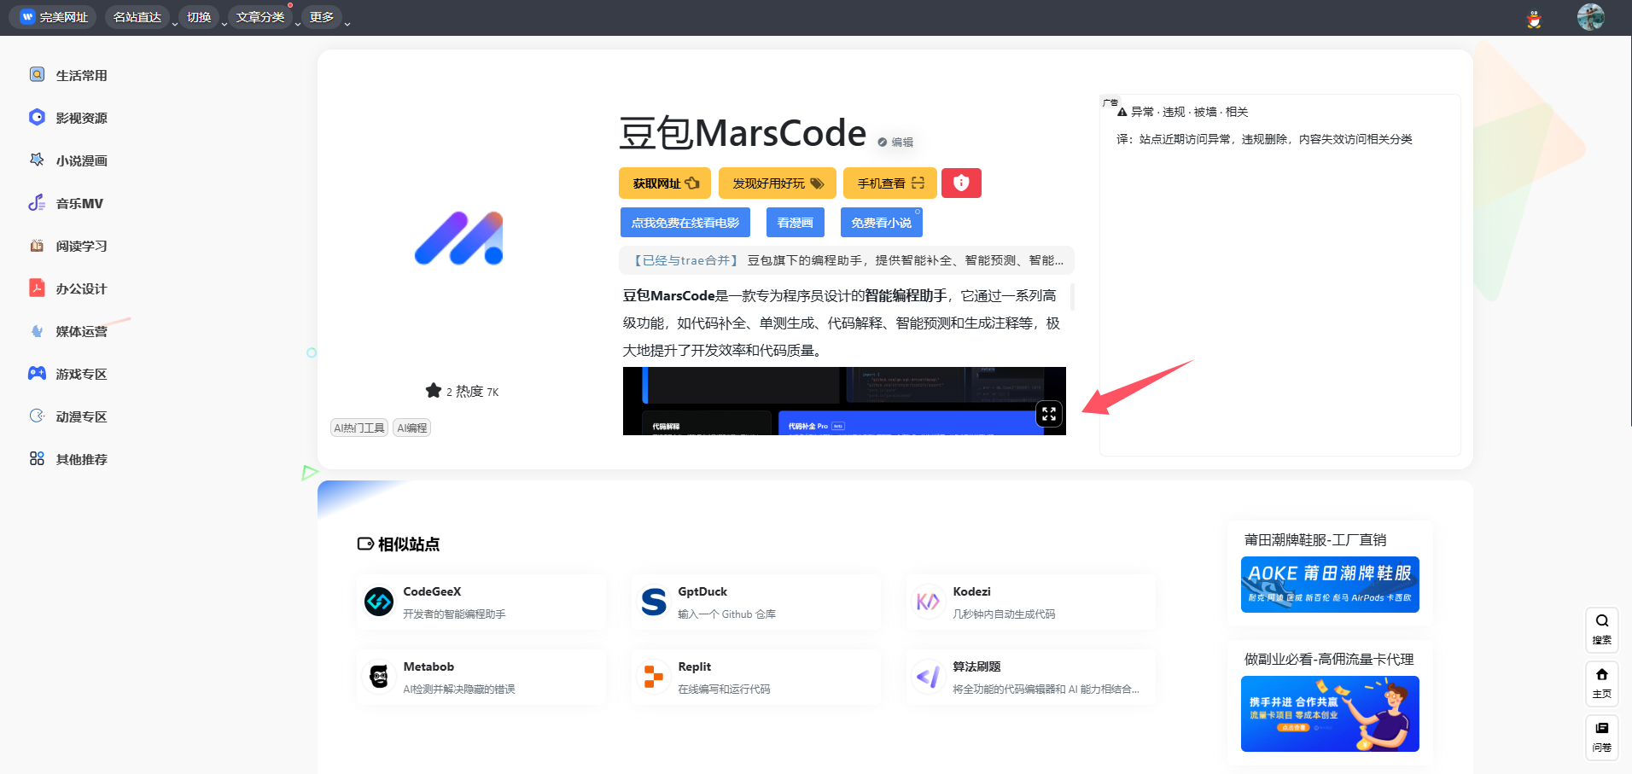1632x774 pixels.
Task: Click the 已经与trae合并 description line
Action: [x=847, y=260]
